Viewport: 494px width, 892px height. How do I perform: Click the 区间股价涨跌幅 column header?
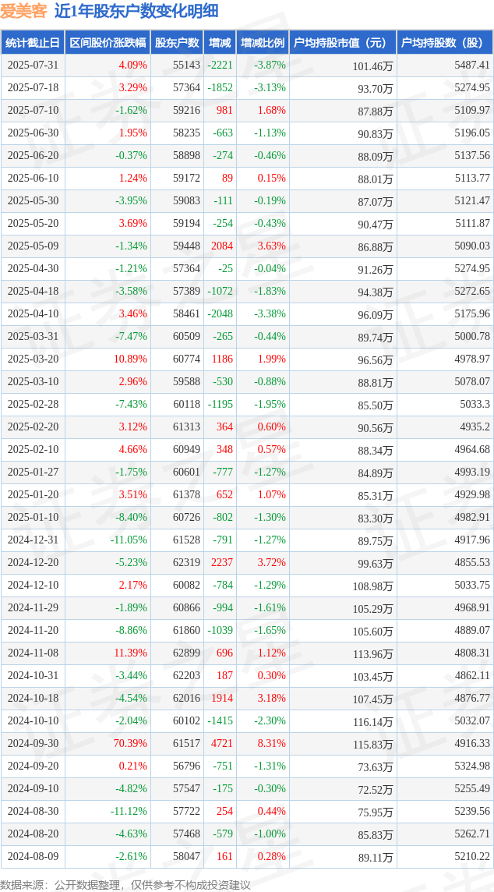click(108, 43)
